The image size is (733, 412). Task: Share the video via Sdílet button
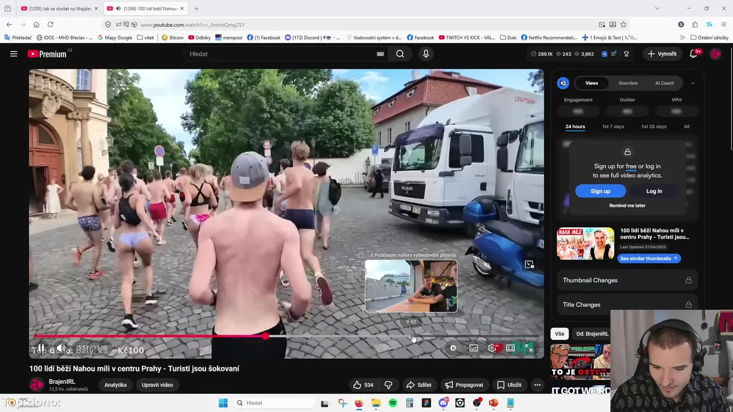[419, 385]
